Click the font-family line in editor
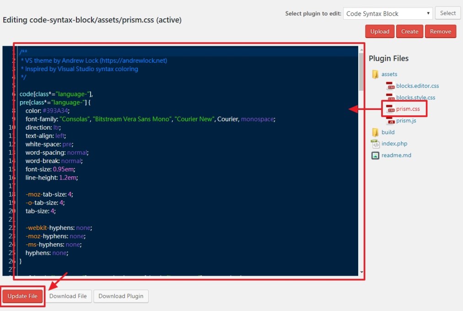The width and height of the screenshot is (463, 311). click(x=151, y=119)
